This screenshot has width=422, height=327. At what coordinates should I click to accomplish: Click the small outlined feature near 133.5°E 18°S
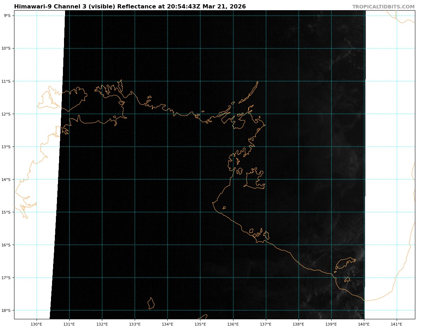(151, 303)
